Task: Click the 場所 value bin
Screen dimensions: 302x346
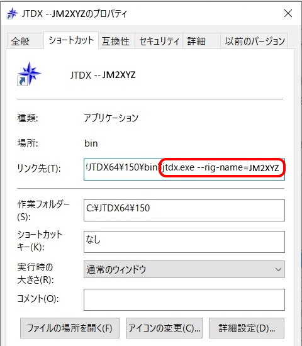Action: (x=91, y=143)
